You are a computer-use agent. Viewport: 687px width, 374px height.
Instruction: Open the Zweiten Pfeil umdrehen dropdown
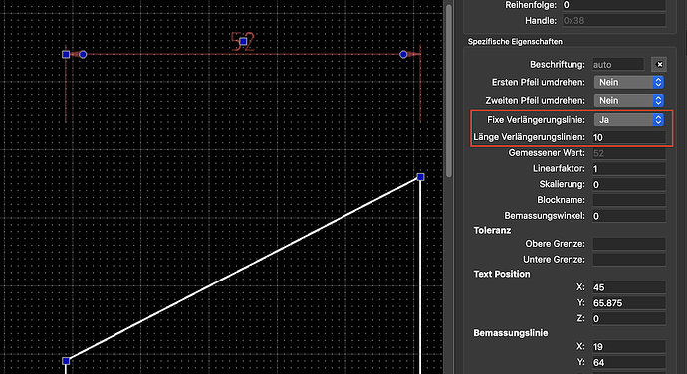(628, 101)
